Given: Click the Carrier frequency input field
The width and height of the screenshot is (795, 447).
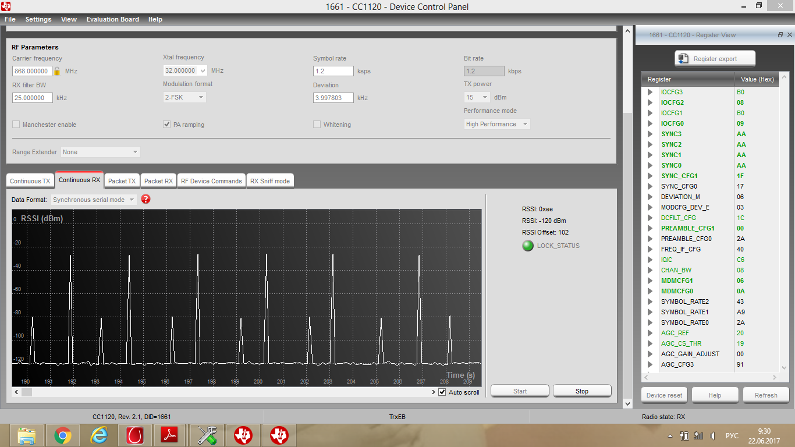Looking at the screenshot, I should [32, 71].
